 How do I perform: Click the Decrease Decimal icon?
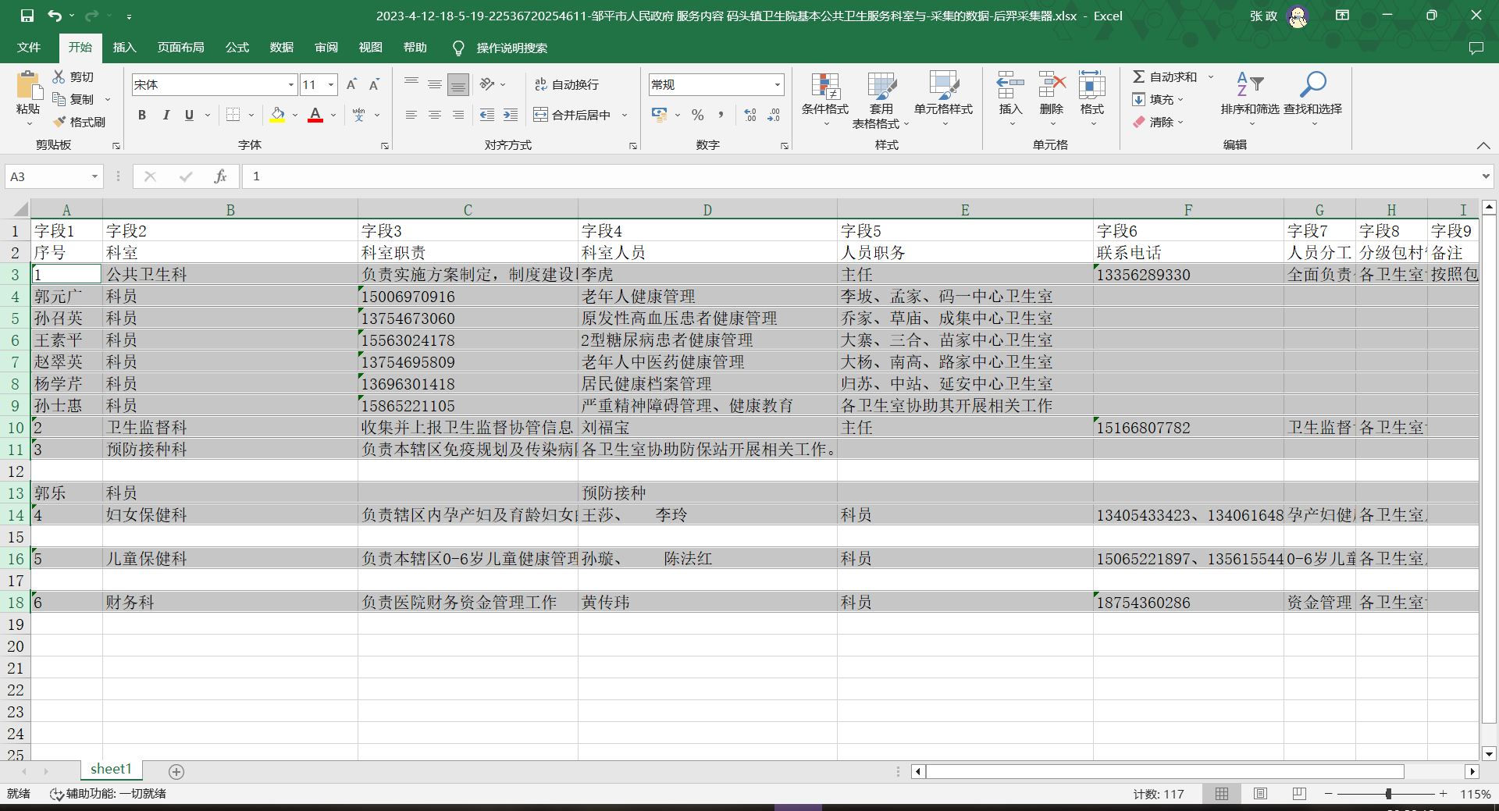[774, 115]
